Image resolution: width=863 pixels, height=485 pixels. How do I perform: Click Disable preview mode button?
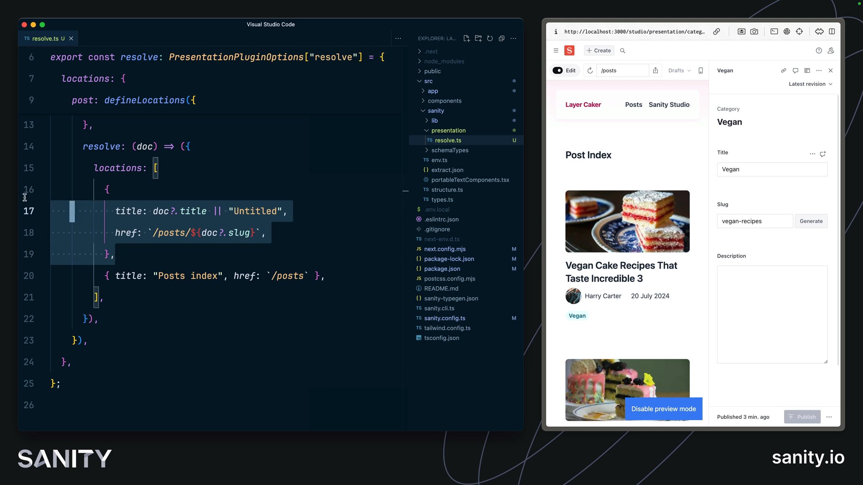[663, 409]
